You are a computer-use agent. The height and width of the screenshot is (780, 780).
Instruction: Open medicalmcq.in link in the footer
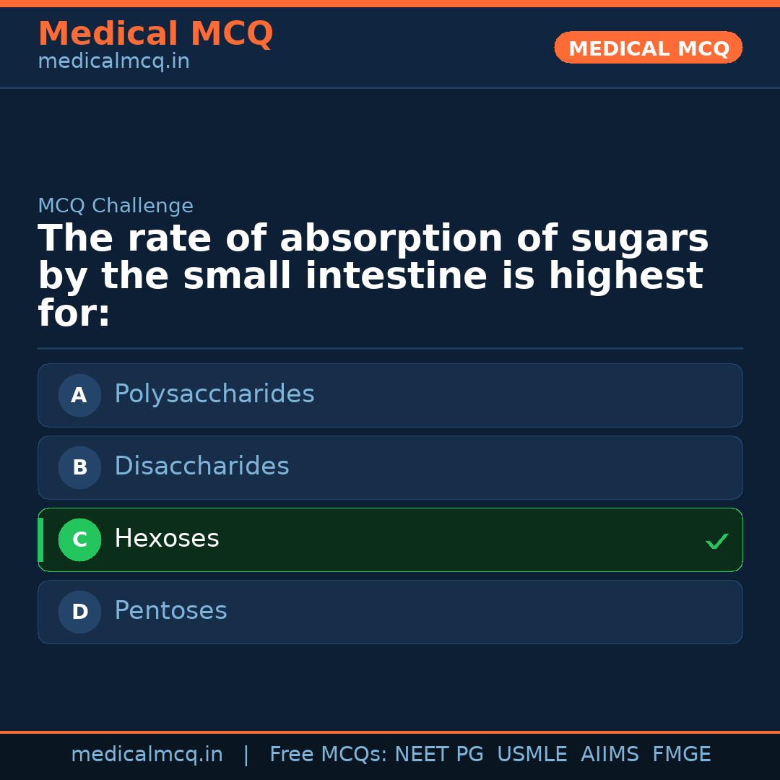147,755
